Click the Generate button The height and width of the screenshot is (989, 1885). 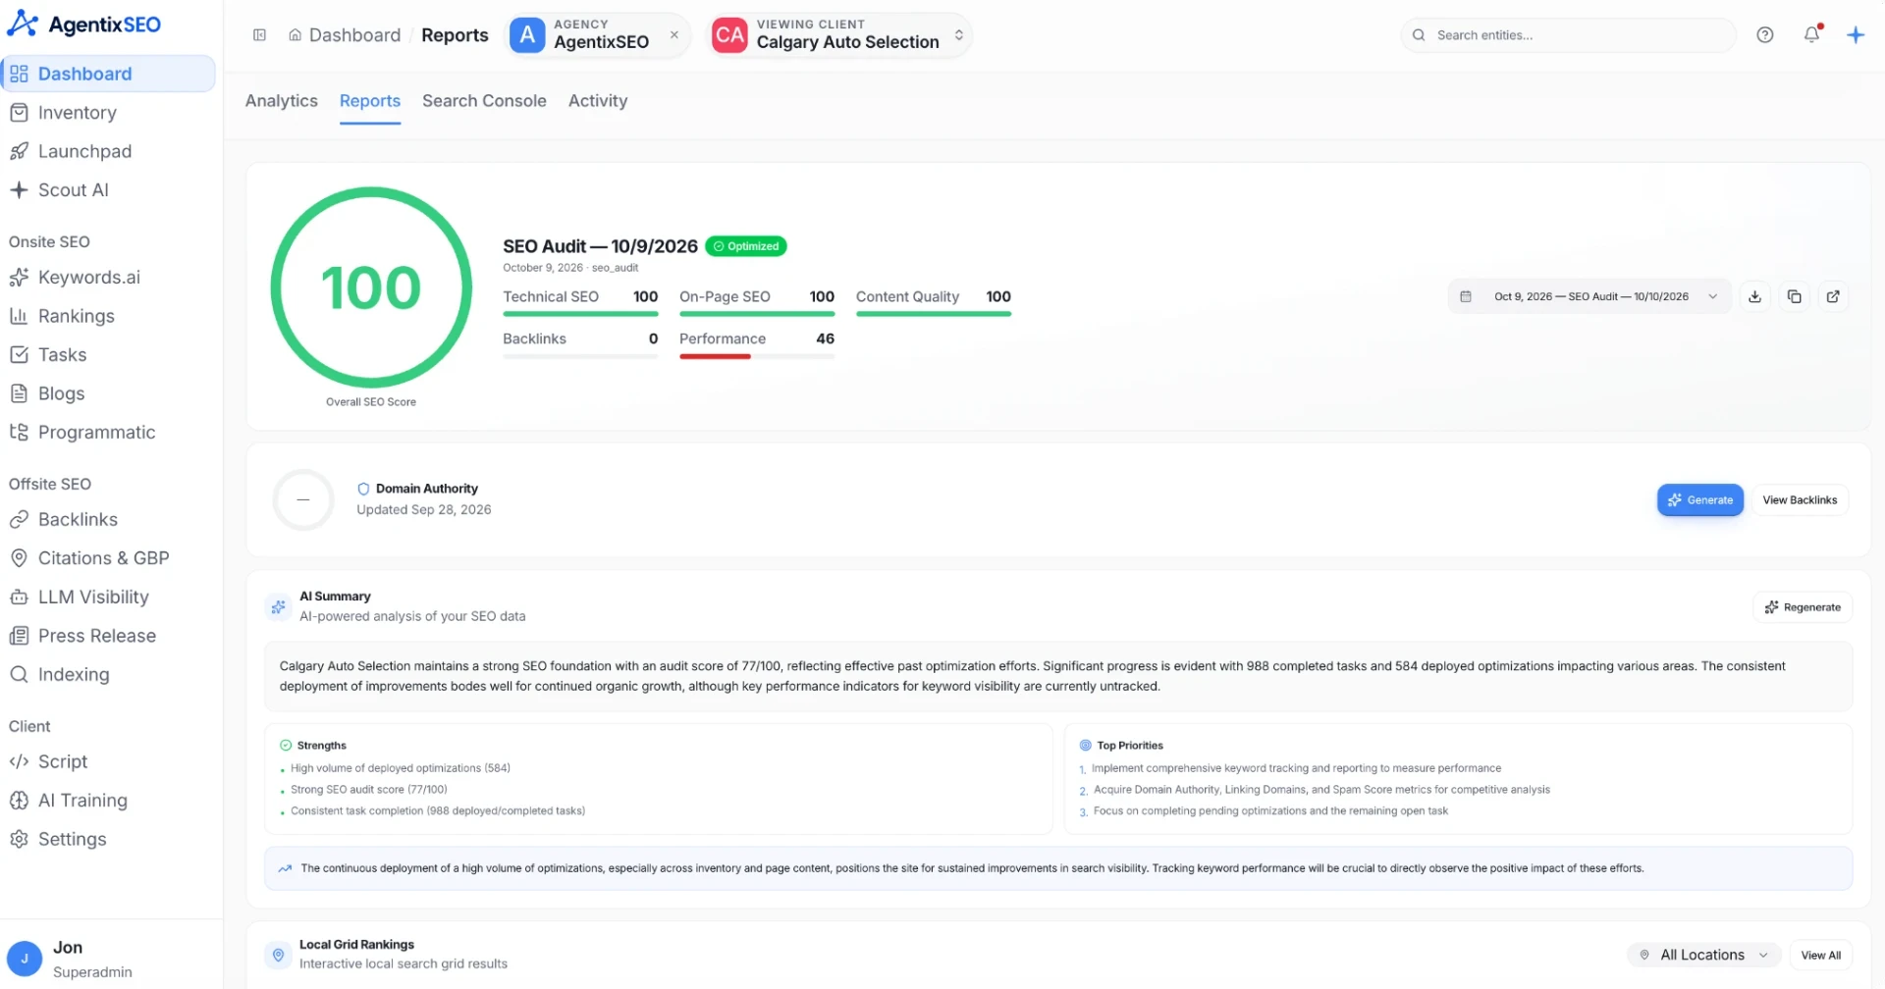click(x=1700, y=500)
